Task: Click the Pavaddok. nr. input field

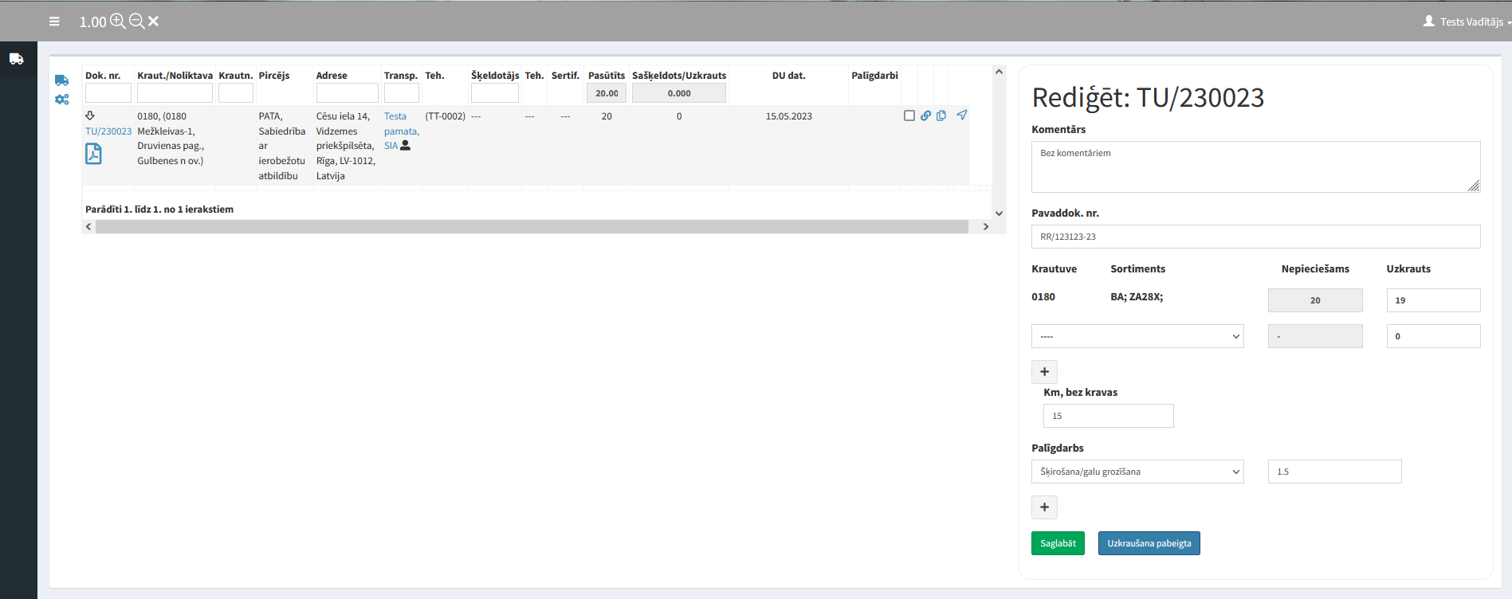Action: coord(1255,237)
